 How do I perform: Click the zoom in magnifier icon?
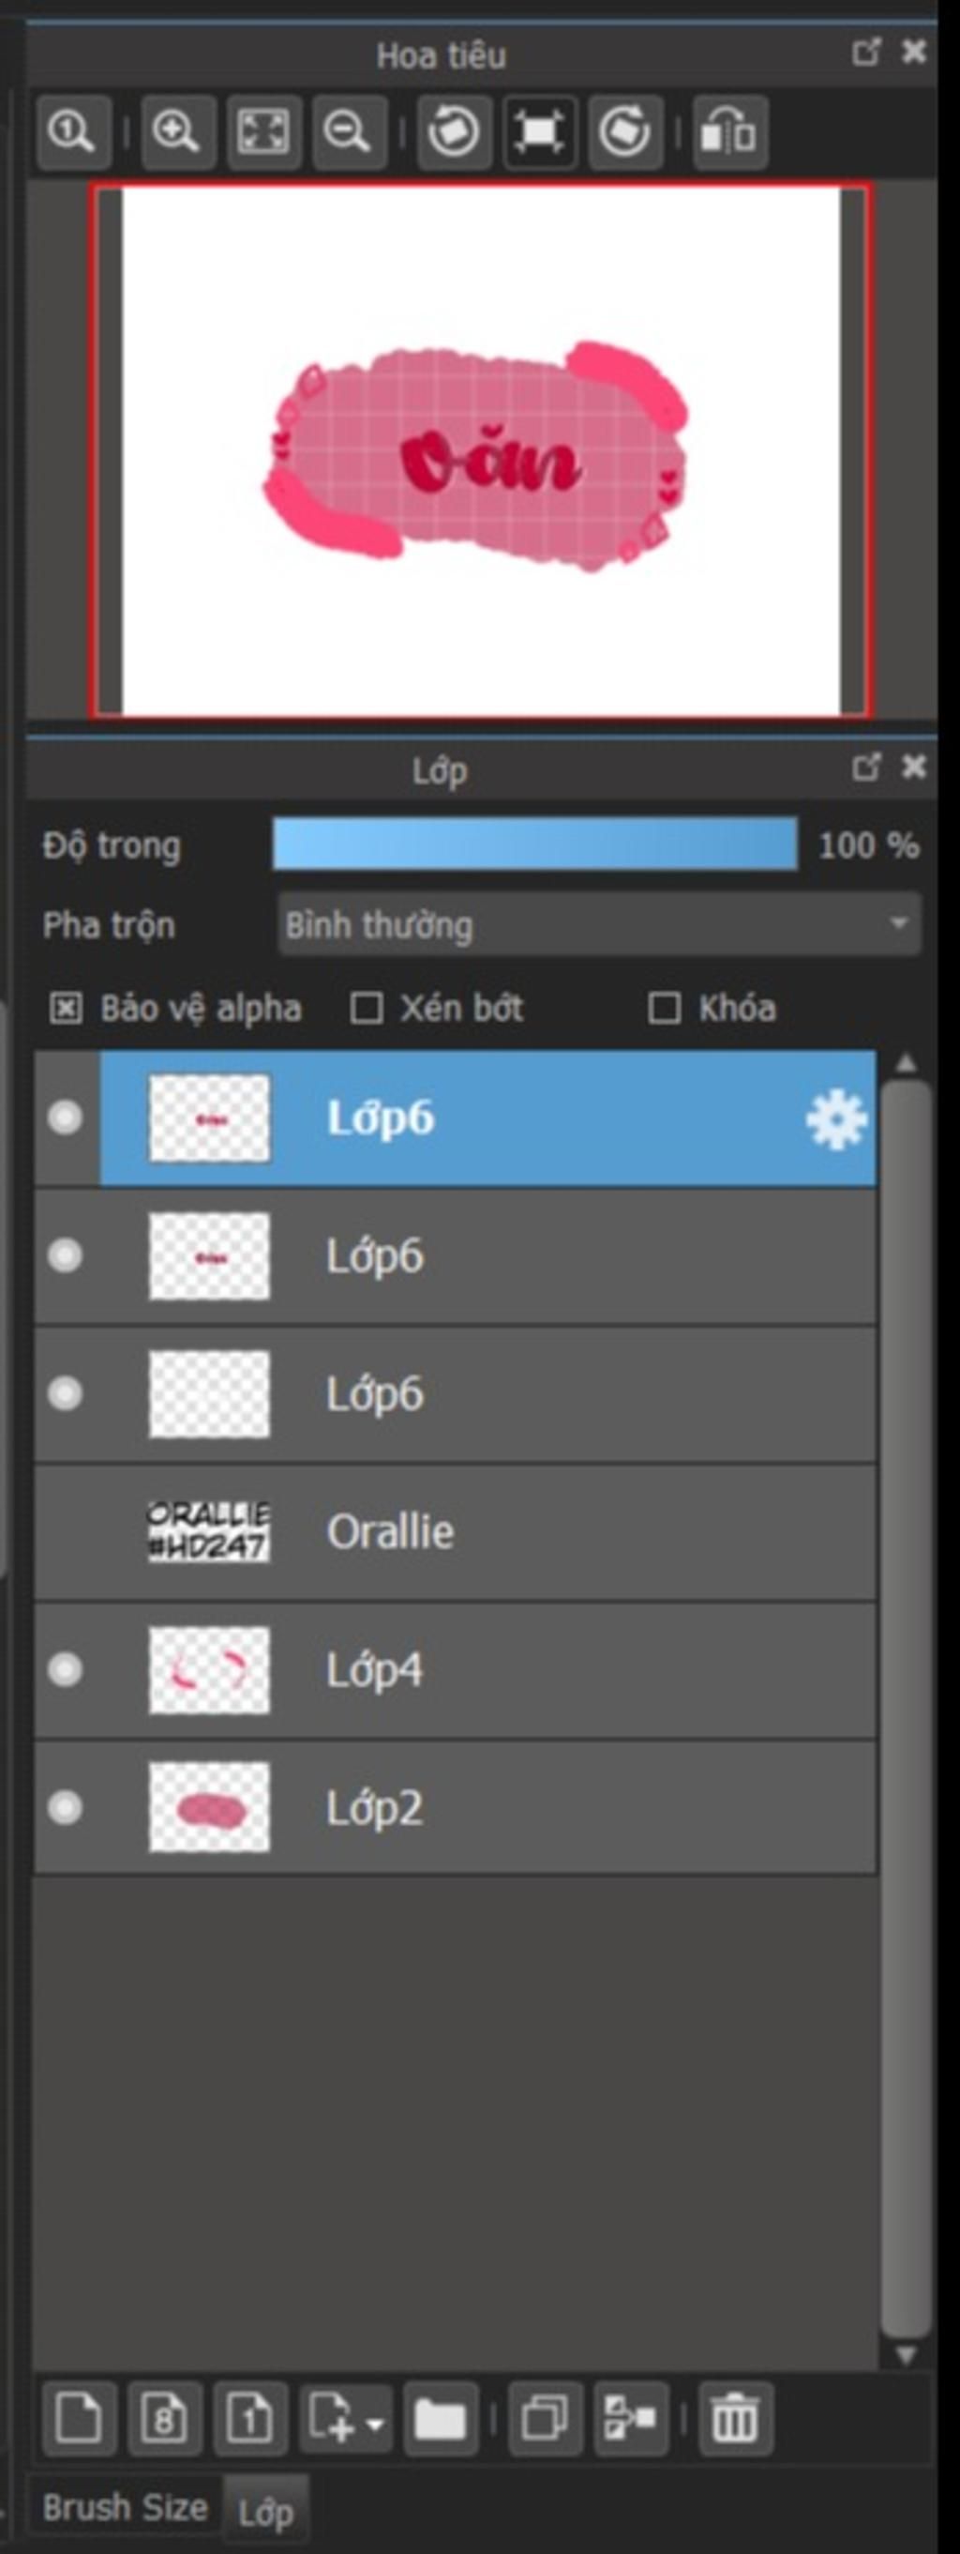click(x=178, y=132)
